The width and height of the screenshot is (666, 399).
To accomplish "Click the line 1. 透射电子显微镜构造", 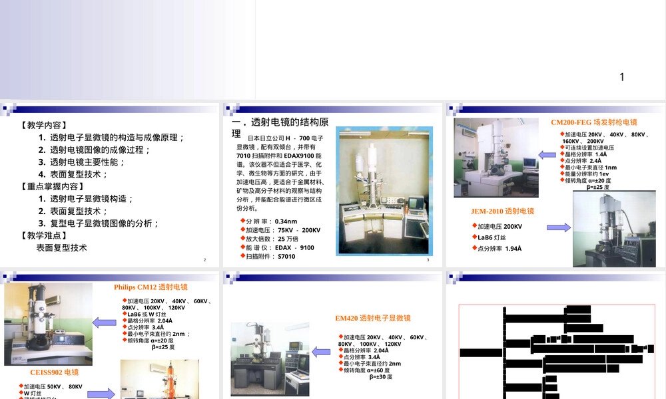I will (86, 199).
